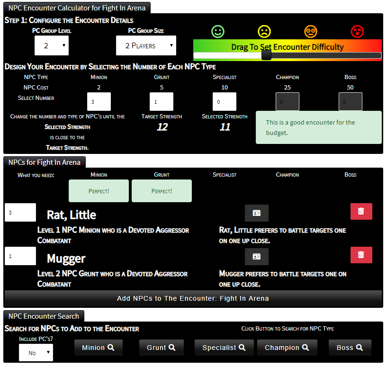Open Rat, Little NPC card icon
Screen dimensions: 387x367
pos(256,213)
